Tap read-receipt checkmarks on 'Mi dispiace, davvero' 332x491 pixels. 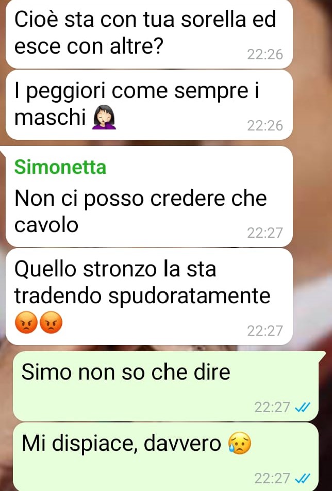click(x=303, y=479)
